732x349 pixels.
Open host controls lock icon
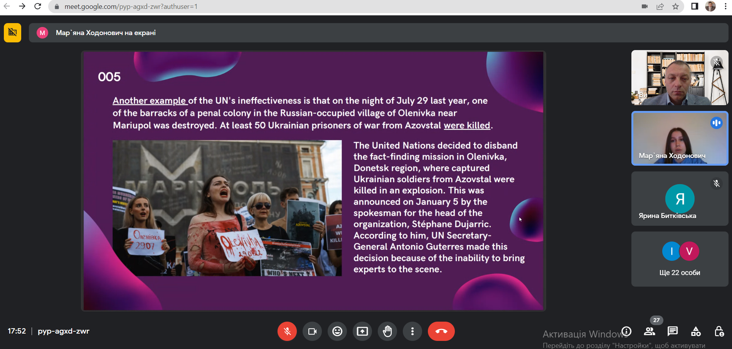pyautogui.click(x=719, y=331)
